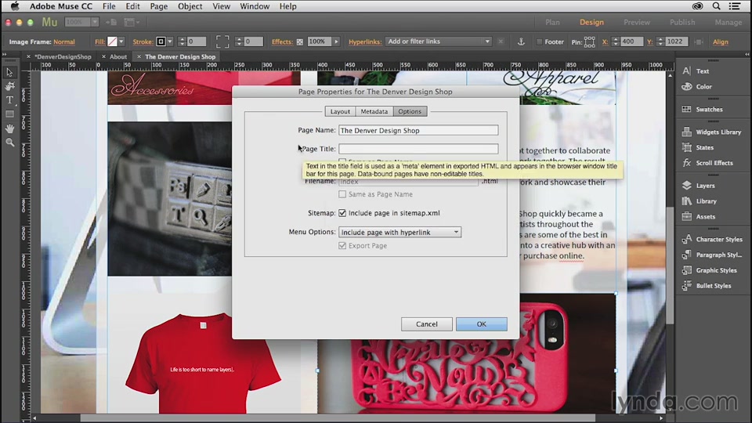
Task: Expand the Fill color dropdown arrow
Action: (x=121, y=42)
